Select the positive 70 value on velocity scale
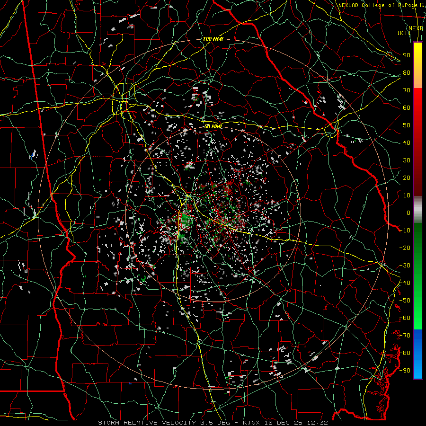Image resolution: width=426 pixels, height=426 pixels. 407,90
